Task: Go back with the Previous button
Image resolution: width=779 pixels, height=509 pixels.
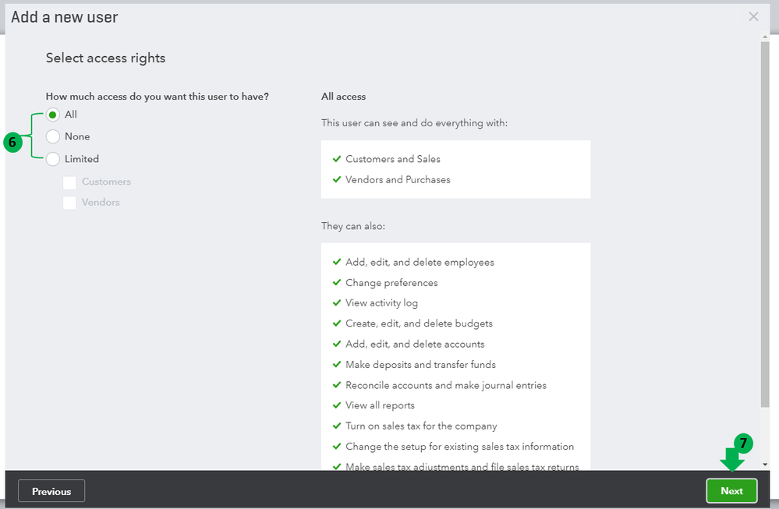Action: (51, 491)
